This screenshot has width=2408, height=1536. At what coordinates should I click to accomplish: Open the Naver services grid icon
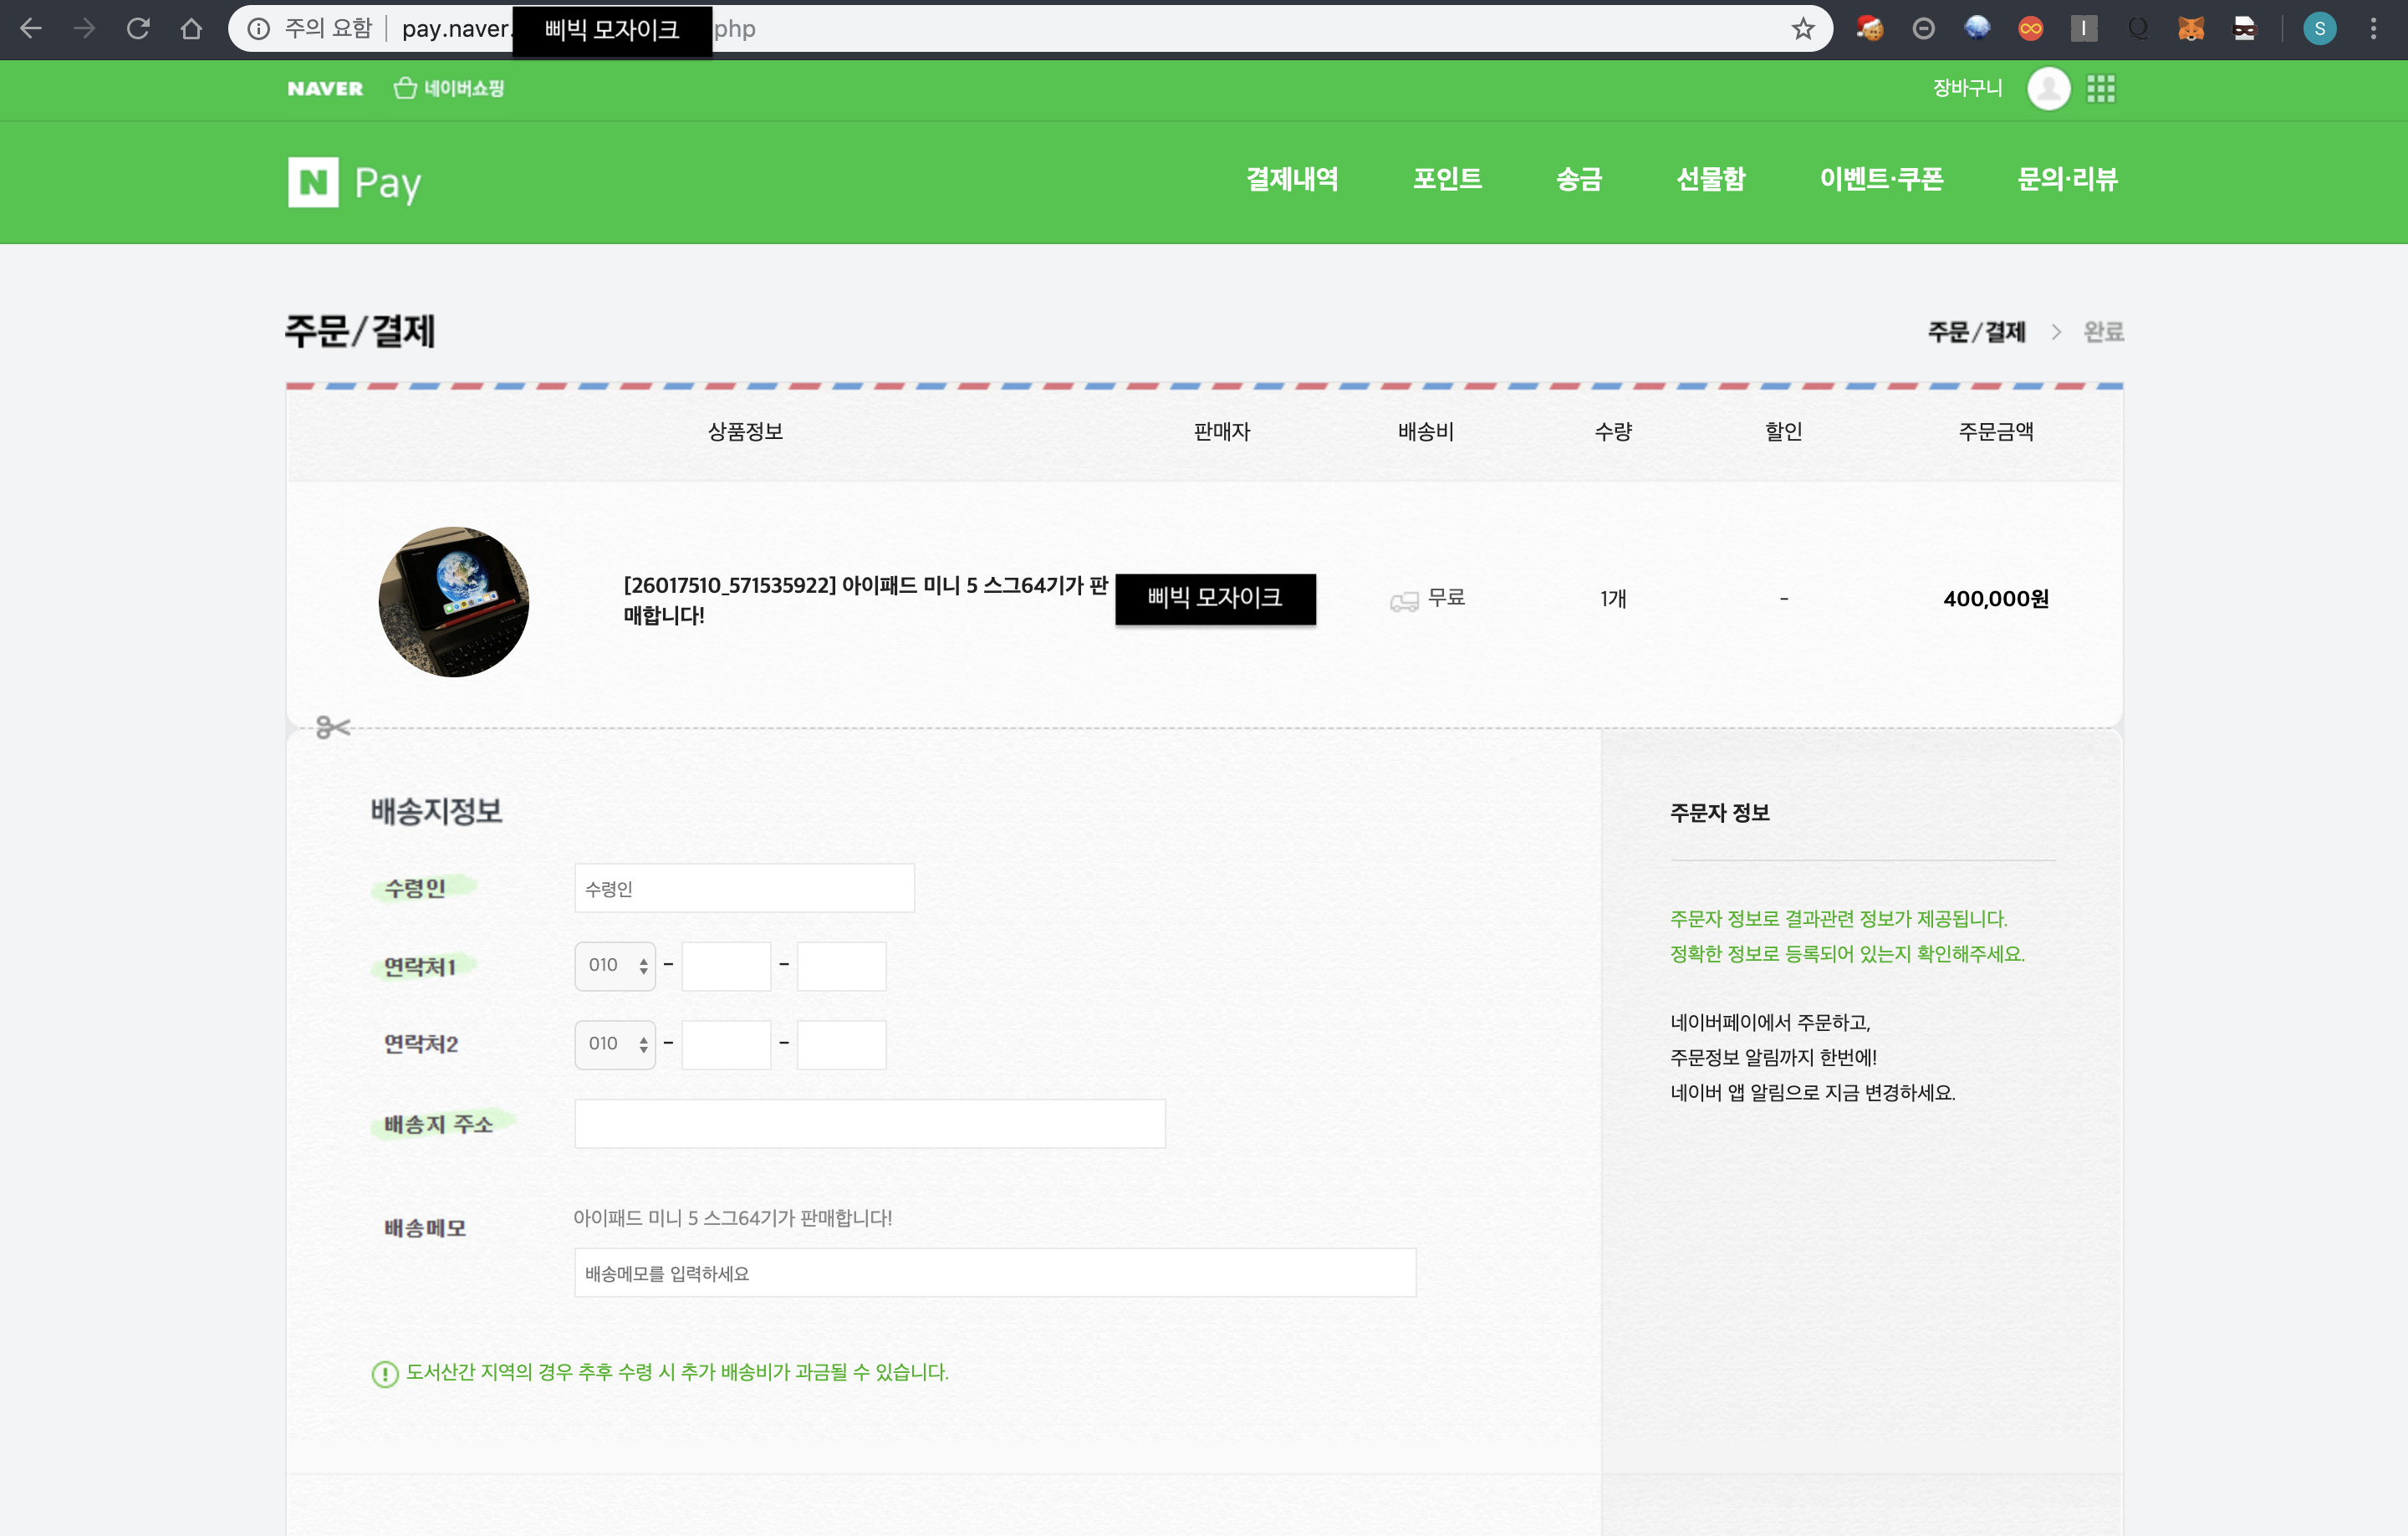(x=2101, y=89)
